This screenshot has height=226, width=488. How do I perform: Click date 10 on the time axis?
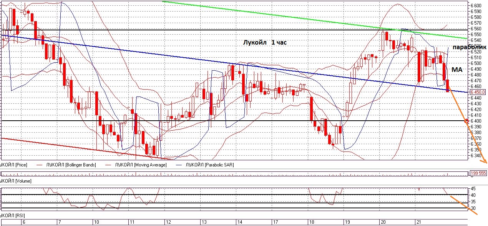(x=96, y=223)
